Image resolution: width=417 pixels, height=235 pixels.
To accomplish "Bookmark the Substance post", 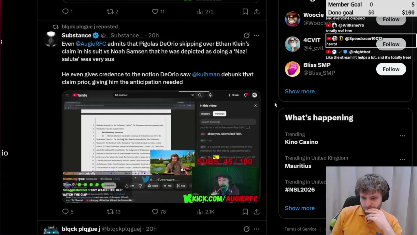I will coord(245,212).
